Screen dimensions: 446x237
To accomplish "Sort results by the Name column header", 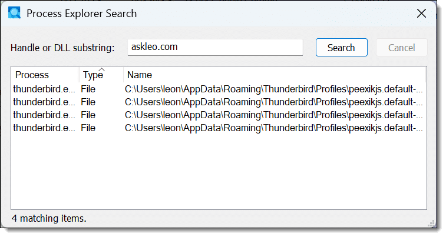I will pos(275,75).
